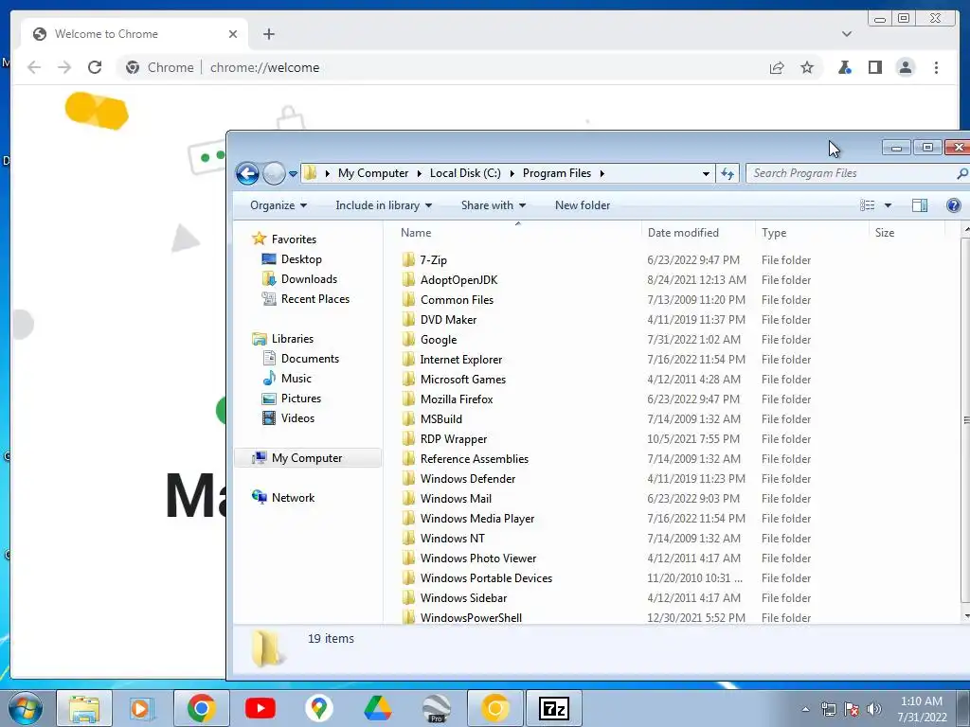Select the RDP Wrapper folder
Image resolution: width=970 pixels, height=727 pixels.
[454, 439]
